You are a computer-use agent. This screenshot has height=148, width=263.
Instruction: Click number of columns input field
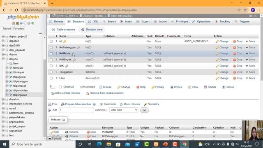76,110
